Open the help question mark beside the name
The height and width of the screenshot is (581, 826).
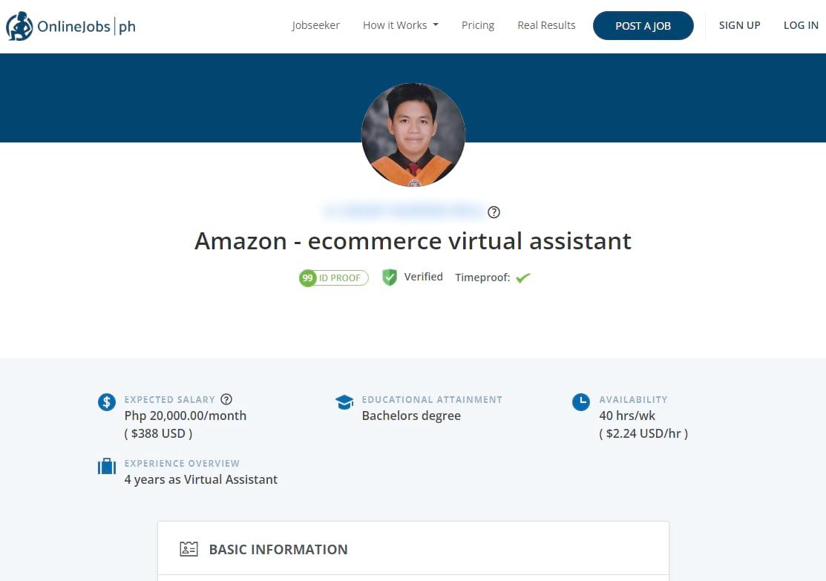pos(494,211)
